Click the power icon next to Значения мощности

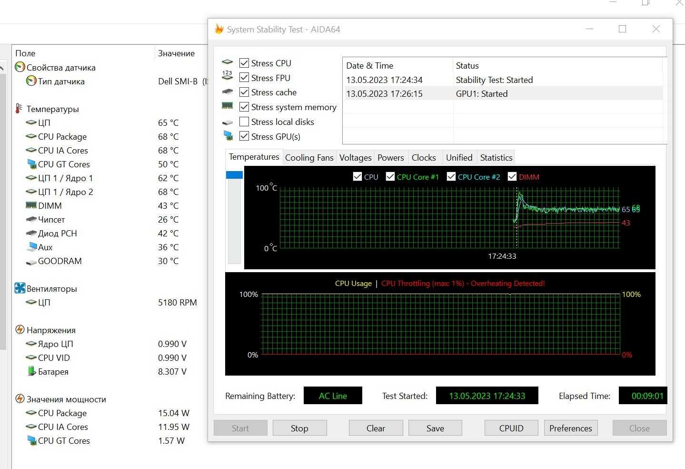coord(20,399)
